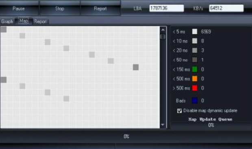Click the 'KB/s' label
The image size is (252, 149).
[x=198, y=9]
